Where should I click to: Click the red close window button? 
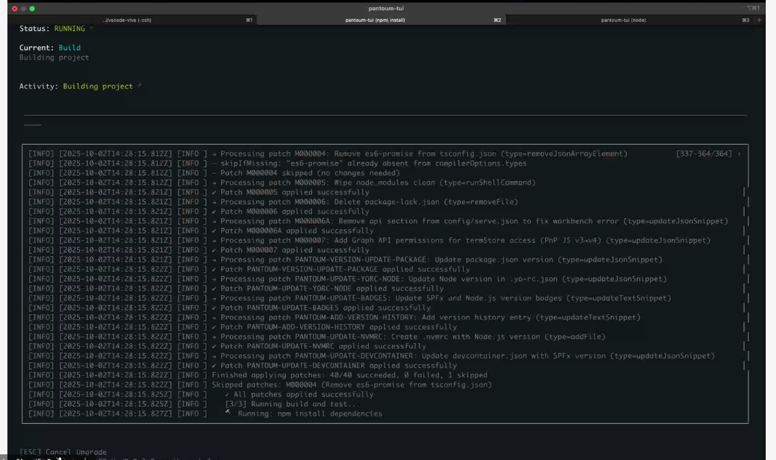point(14,9)
